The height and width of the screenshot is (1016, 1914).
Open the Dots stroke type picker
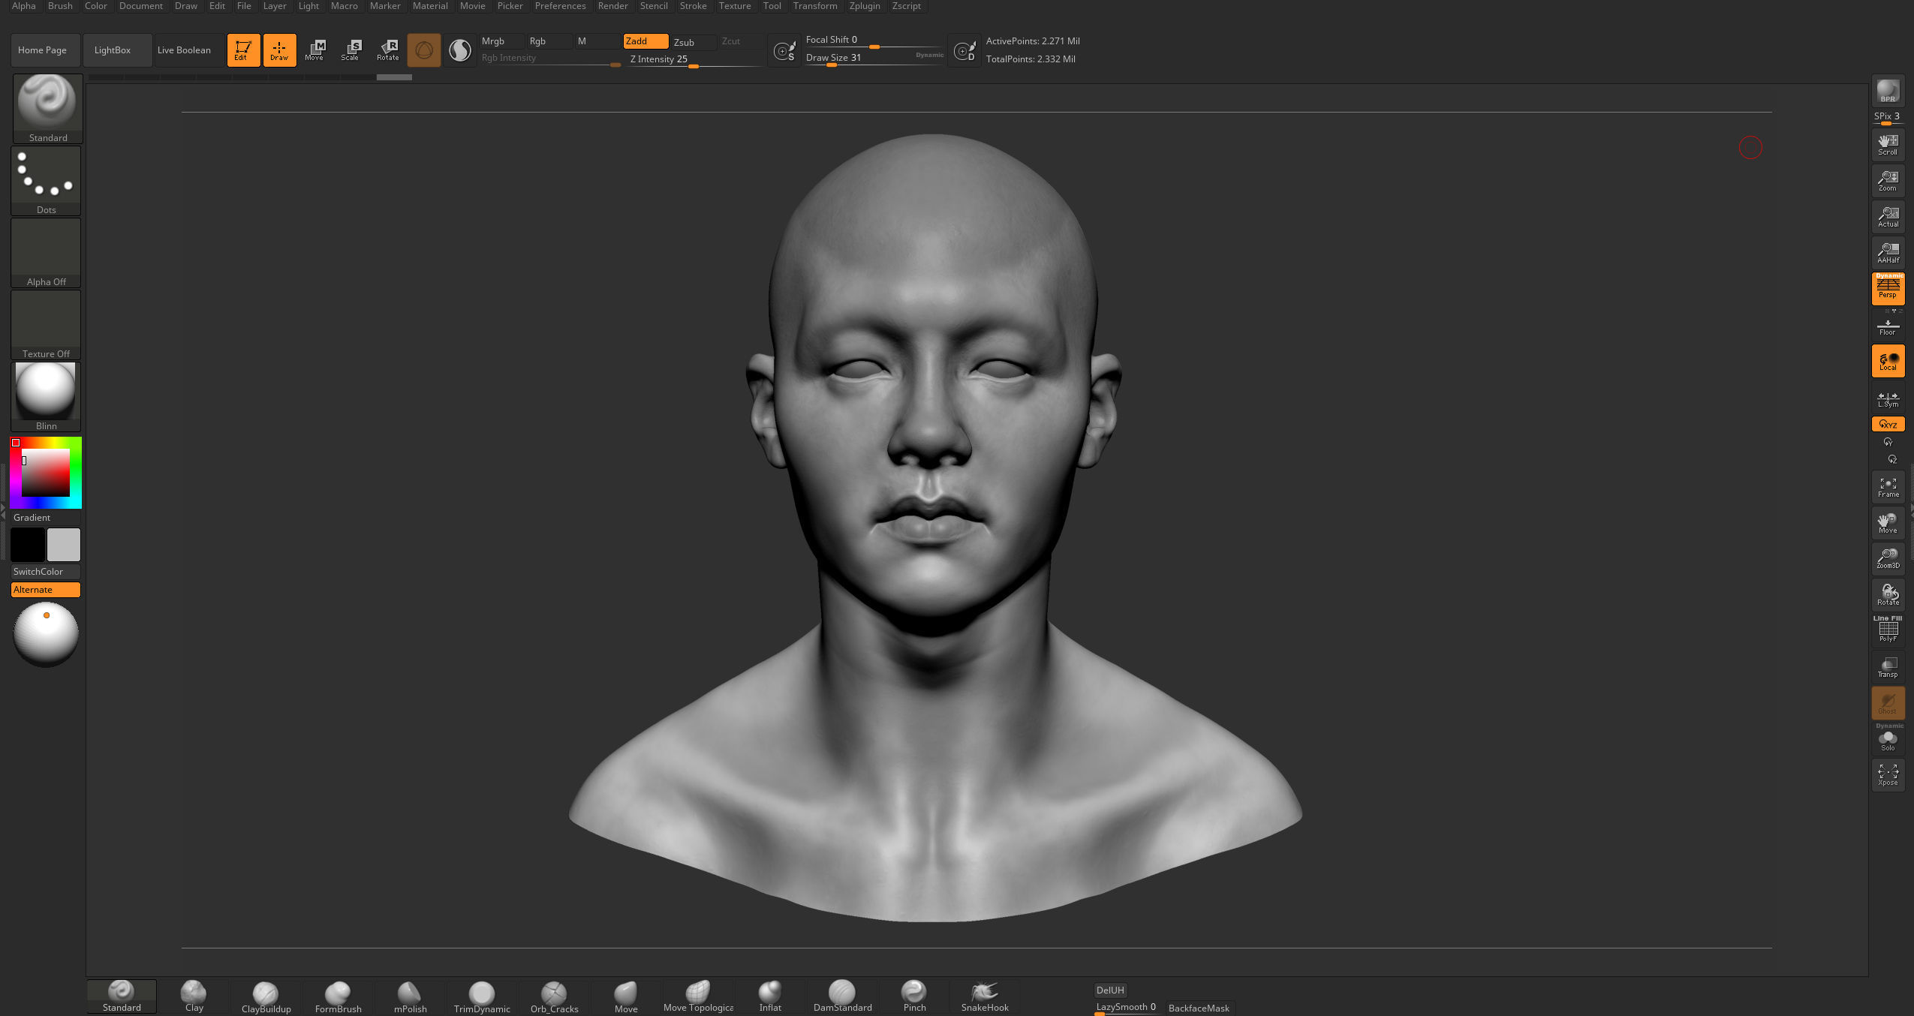pos(46,181)
